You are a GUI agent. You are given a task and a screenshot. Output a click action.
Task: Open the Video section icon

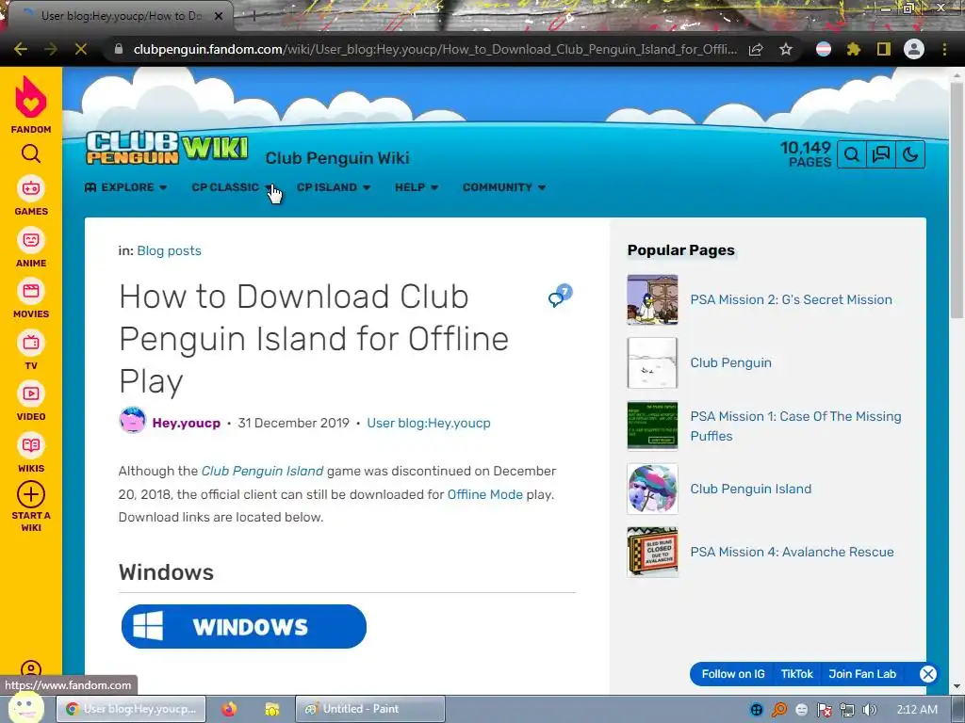31,394
